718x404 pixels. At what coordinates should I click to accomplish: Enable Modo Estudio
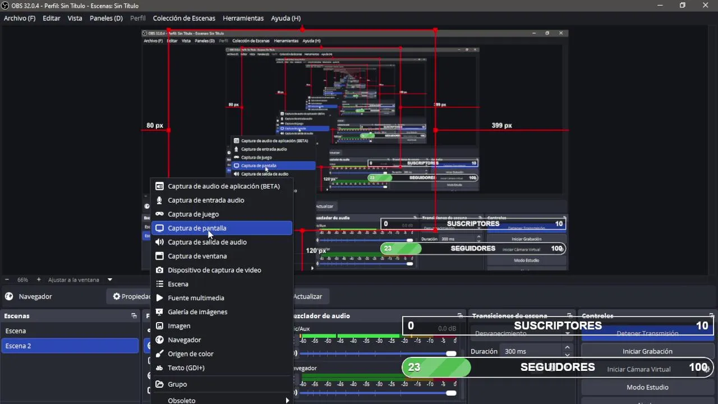tap(647, 387)
